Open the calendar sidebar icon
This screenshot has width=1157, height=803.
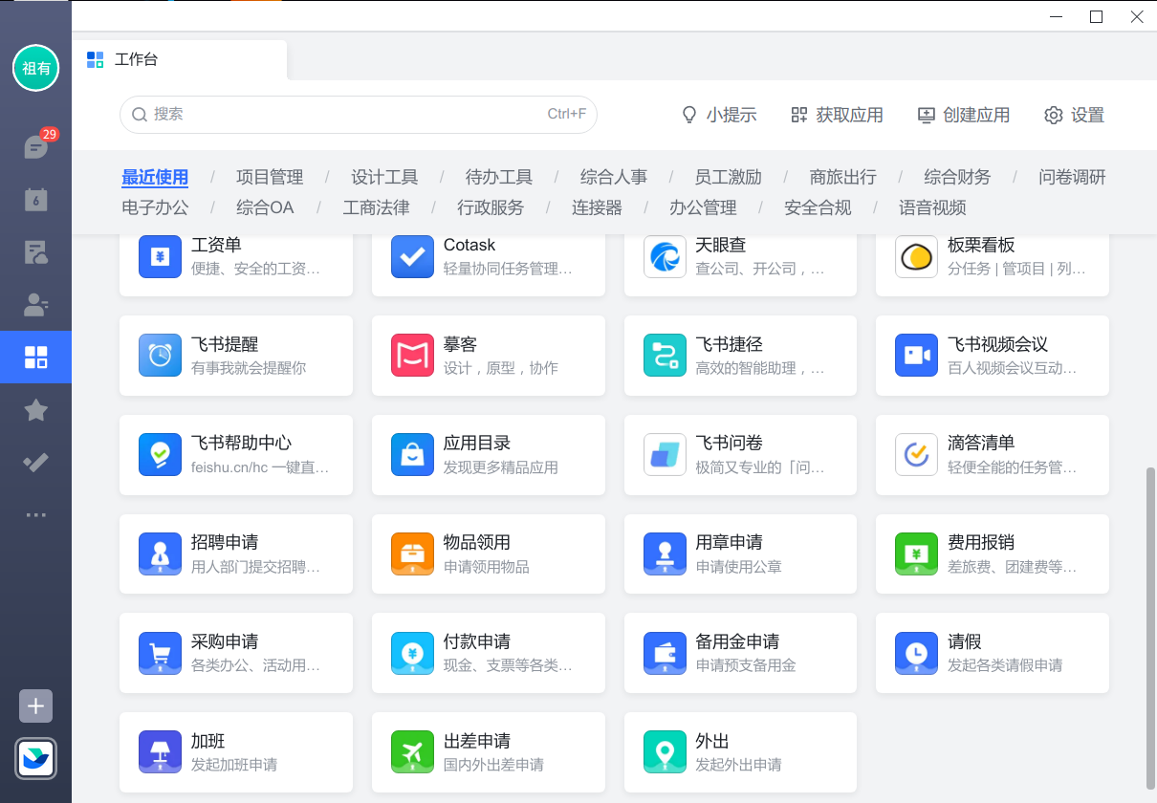(35, 200)
